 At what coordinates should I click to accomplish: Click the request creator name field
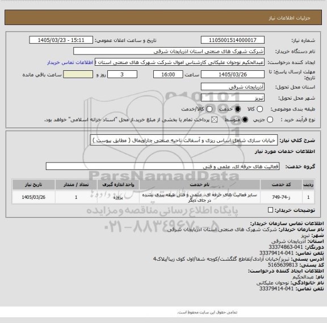(179, 62)
